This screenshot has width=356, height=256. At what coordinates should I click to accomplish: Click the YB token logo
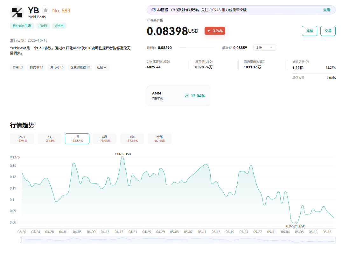click(x=17, y=13)
